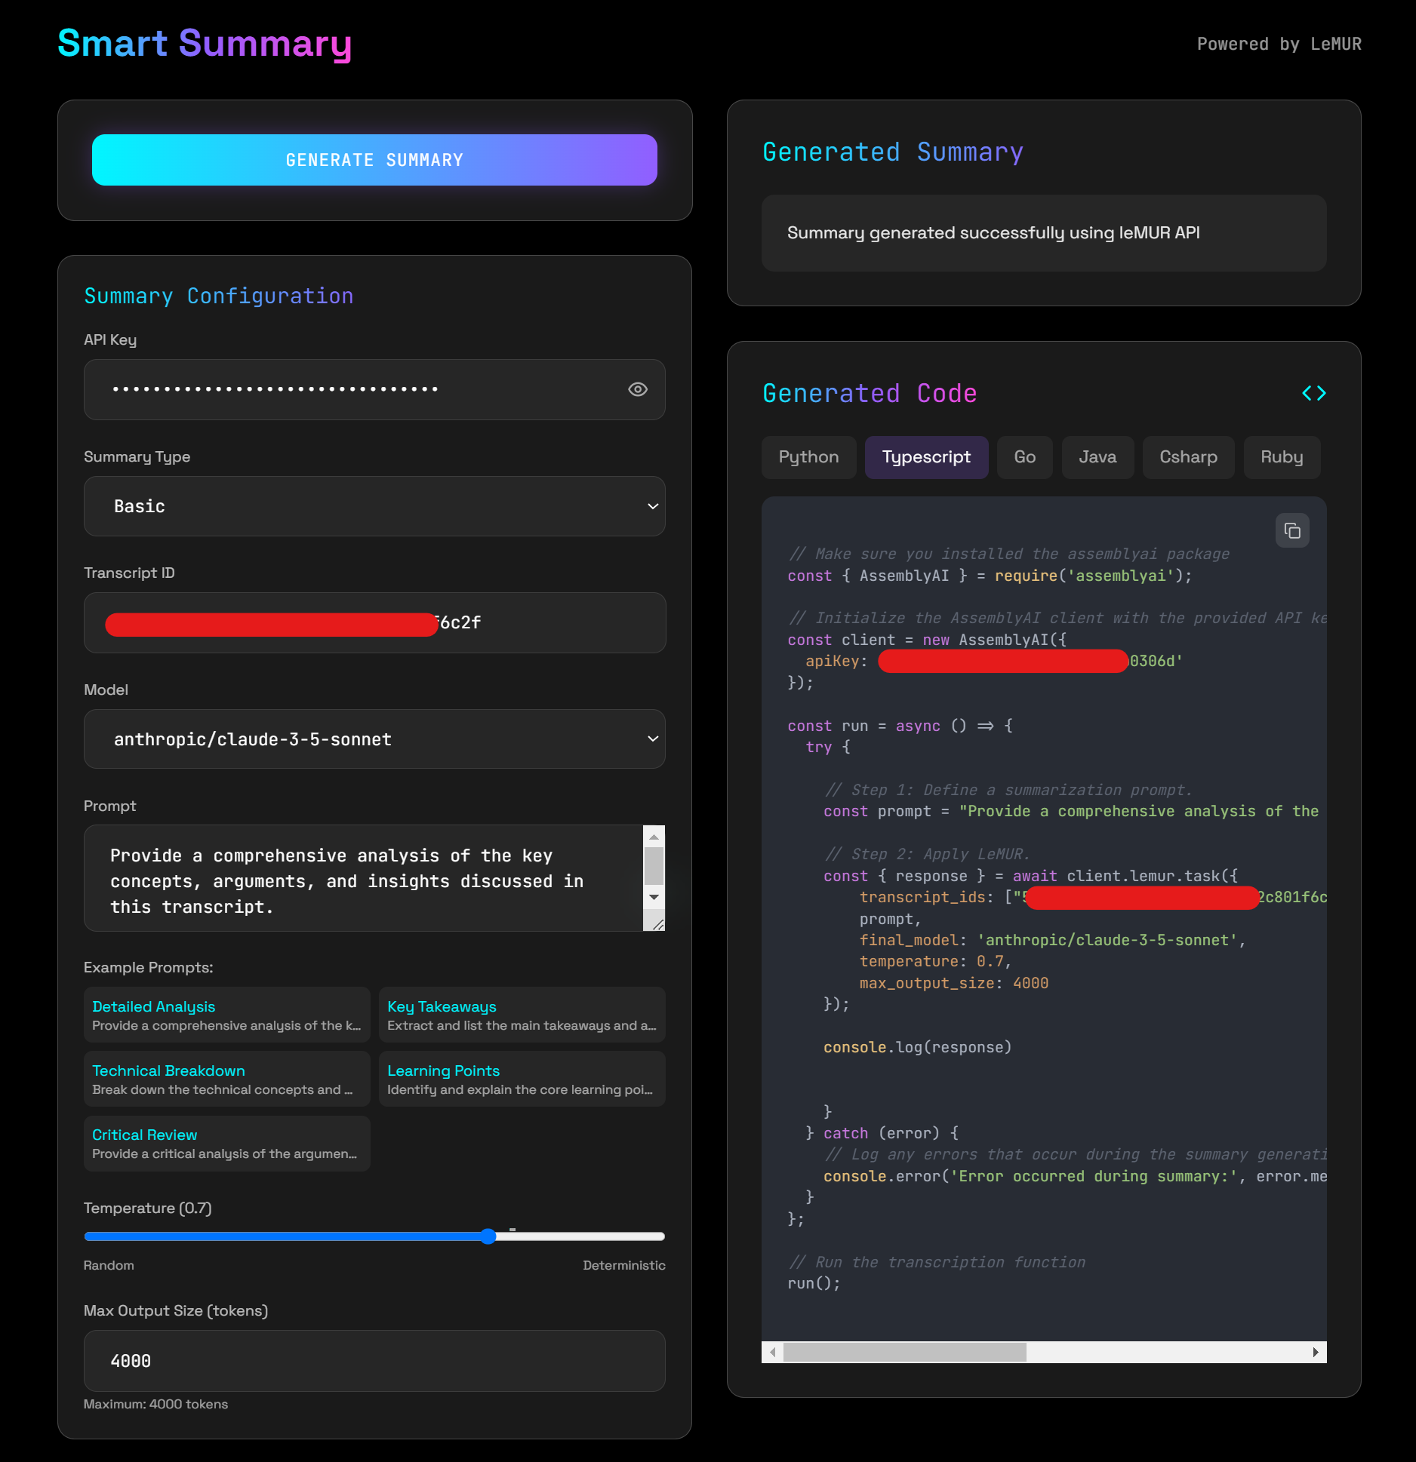
Task: Click the code scrollbar left arrow
Action: (772, 1352)
